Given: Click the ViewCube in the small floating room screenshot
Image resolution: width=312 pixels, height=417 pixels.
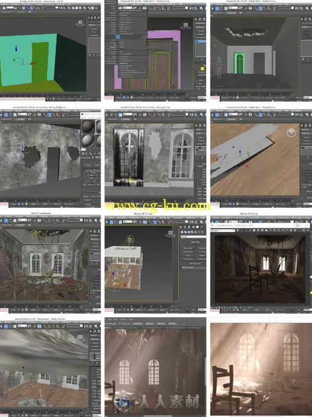Looking at the screenshot, I should (170, 233).
